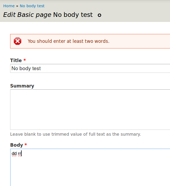Click the Title field label
170x186 pixels.
click(16, 60)
